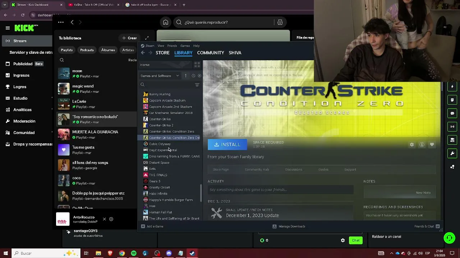Screen dimensions: 460x258
Task: Open the Store Page link
Action: point(221,169)
